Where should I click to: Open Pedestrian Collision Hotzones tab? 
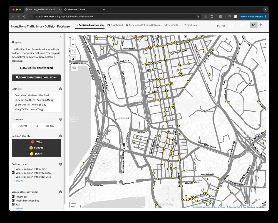coord(144,25)
